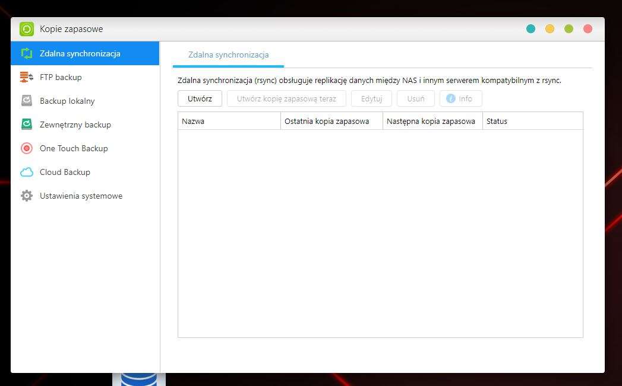Click the Cloud Backup cloud icon
The height and width of the screenshot is (386, 622).
[x=27, y=172]
